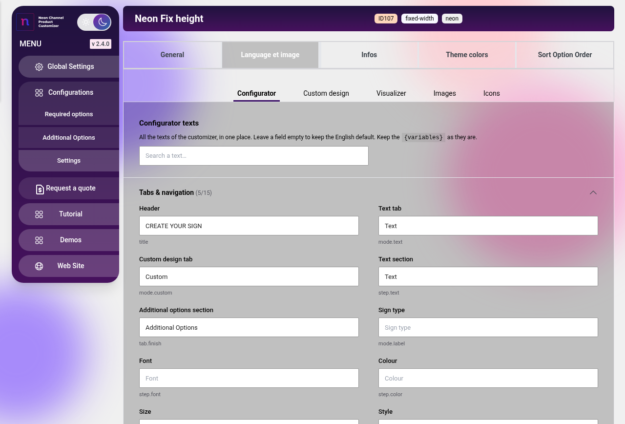Click the MENU heading in sidebar
This screenshot has width=625, height=424.
coord(30,44)
